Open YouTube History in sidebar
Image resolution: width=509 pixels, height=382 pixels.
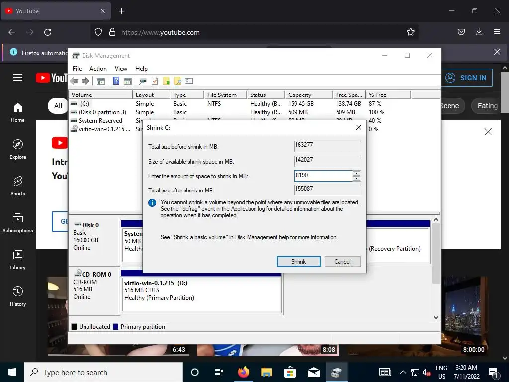click(18, 296)
